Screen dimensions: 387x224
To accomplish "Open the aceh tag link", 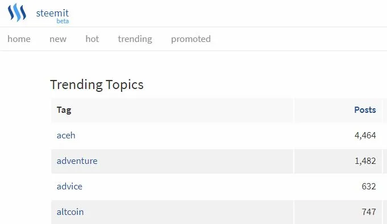I will pyautogui.click(x=66, y=136).
